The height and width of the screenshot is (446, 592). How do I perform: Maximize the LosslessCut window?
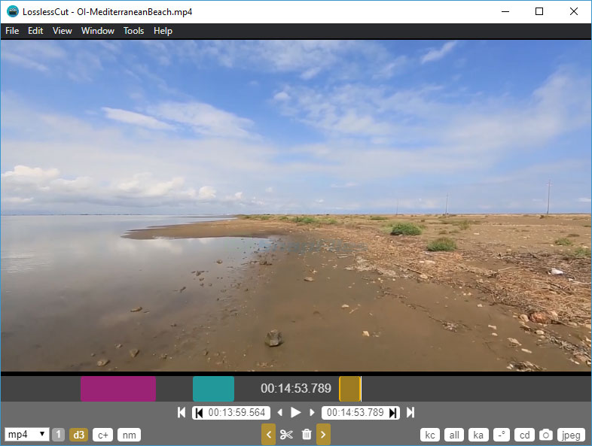click(x=539, y=11)
